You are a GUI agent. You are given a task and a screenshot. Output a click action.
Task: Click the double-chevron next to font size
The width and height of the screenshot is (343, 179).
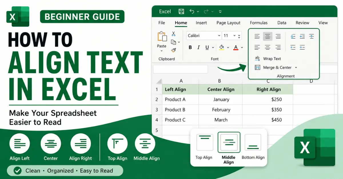[x=239, y=36]
